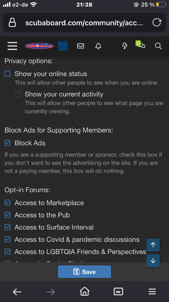Jump to top with up arrow button
This screenshot has height=302, width=169.
(153, 245)
